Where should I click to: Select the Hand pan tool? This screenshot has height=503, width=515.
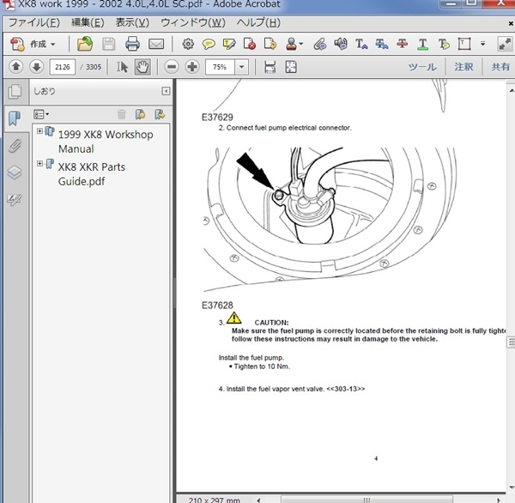click(x=142, y=67)
